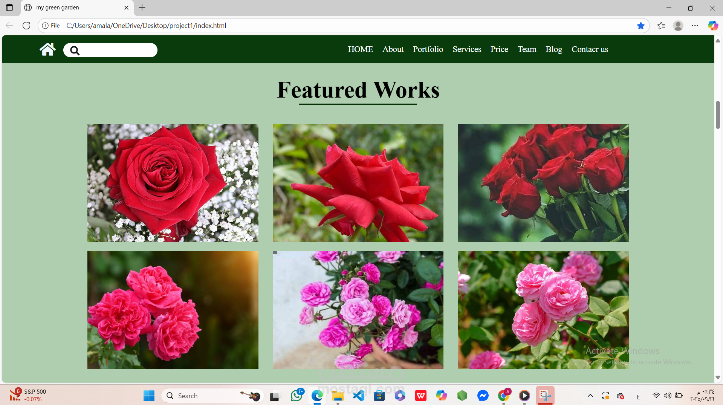Open the Portfolio nav item
Viewport: 723px width, 405px height.
click(x=428, y=49)
